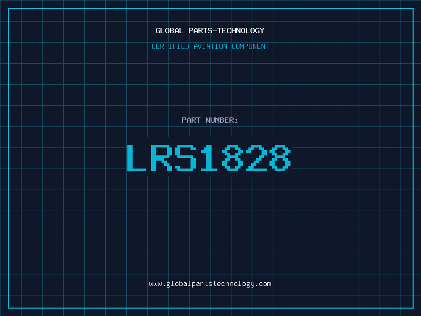Open the www.globalpartstechnology.com link

tap(210, 284)
